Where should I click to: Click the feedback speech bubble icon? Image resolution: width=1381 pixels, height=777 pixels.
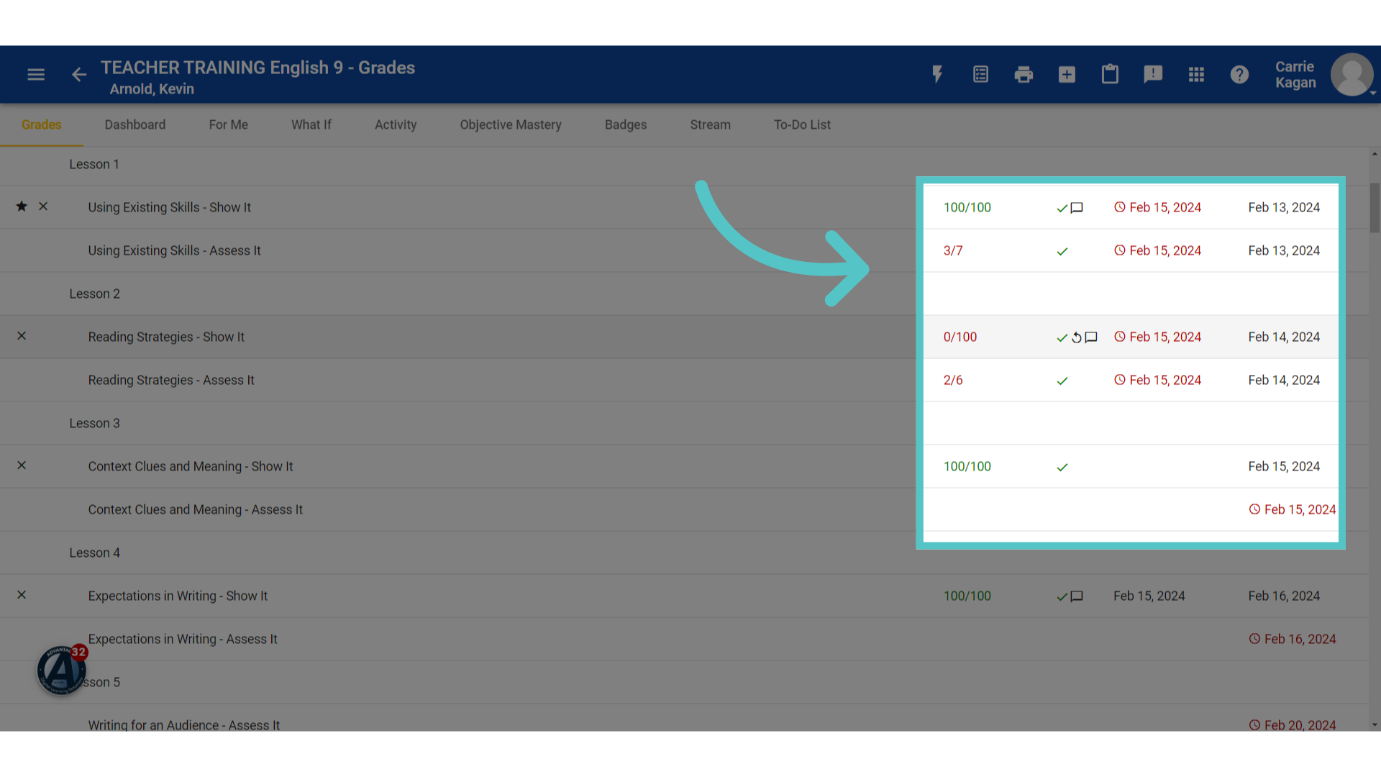point(1153,74)
